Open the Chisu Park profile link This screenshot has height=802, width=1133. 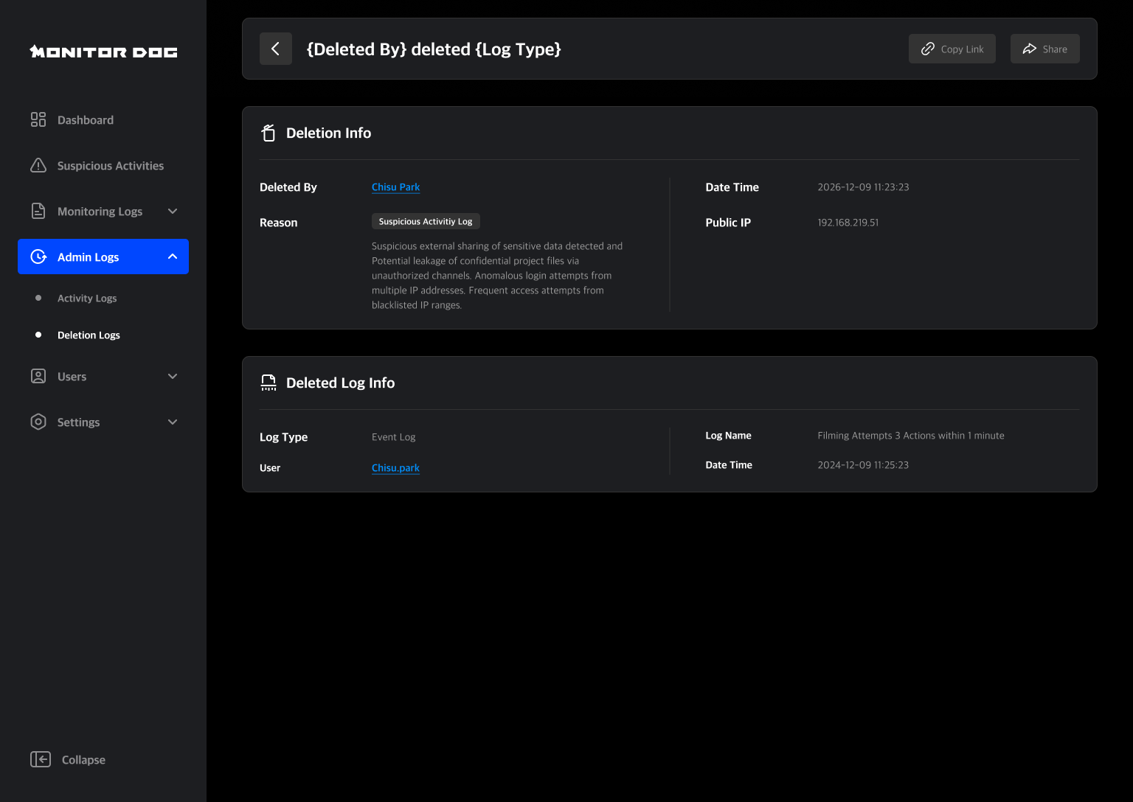click(395, 186)
